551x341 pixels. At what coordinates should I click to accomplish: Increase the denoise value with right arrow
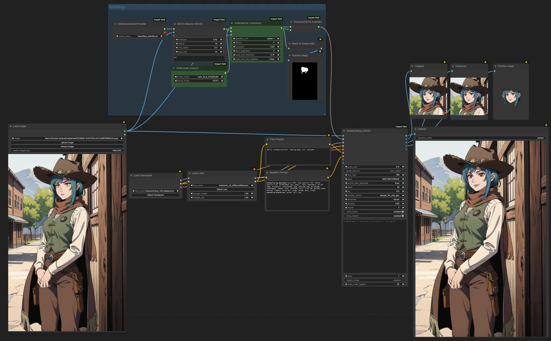[x=403, y=204]
